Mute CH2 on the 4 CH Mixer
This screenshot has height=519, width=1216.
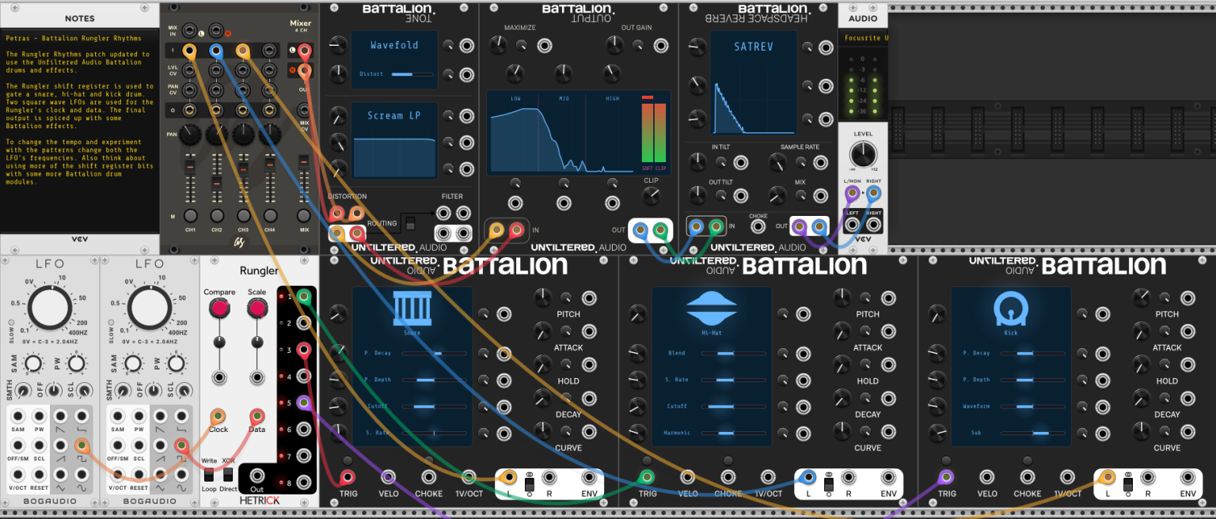pos(217,215)
